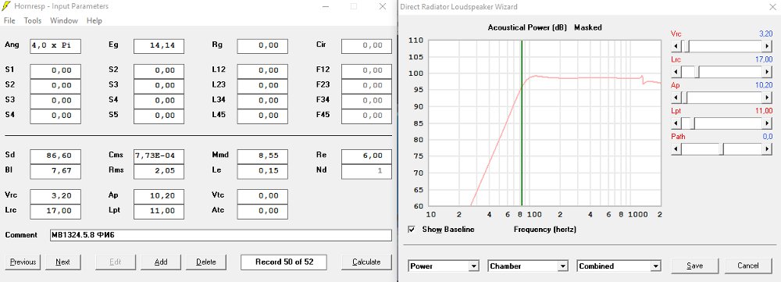Toggle the Show Baseline checkbox

point(412,230)
